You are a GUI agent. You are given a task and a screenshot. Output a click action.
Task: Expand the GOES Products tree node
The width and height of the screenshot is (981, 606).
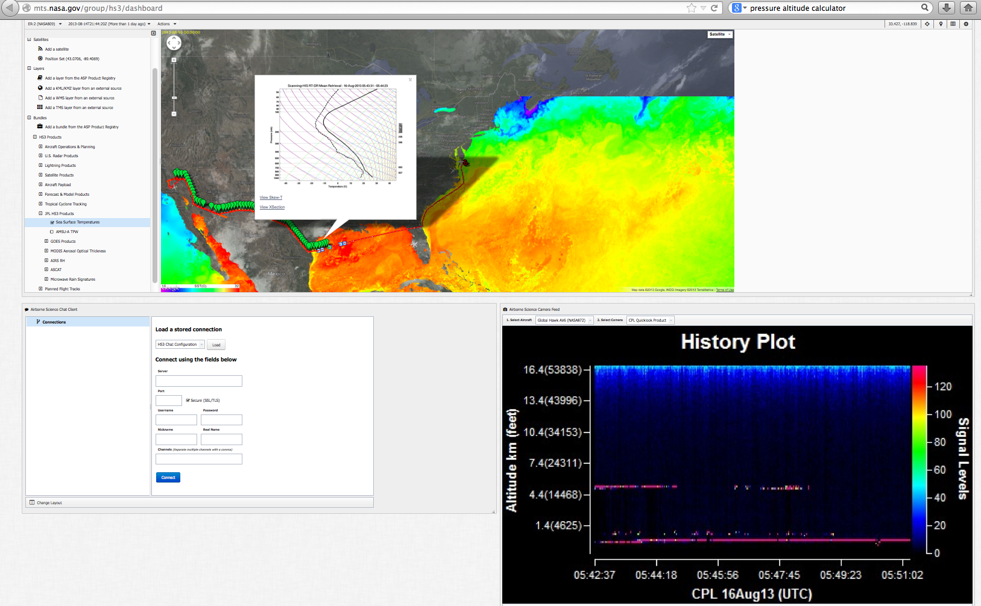pos(46,242)
